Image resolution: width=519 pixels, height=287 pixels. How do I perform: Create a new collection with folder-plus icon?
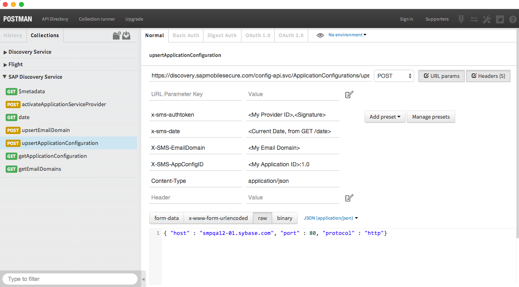(117, 36)
